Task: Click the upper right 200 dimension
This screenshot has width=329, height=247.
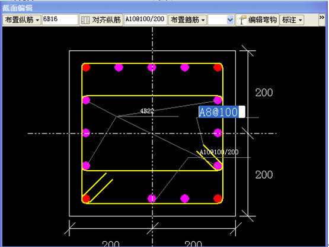Action: [x=264, y=93]
